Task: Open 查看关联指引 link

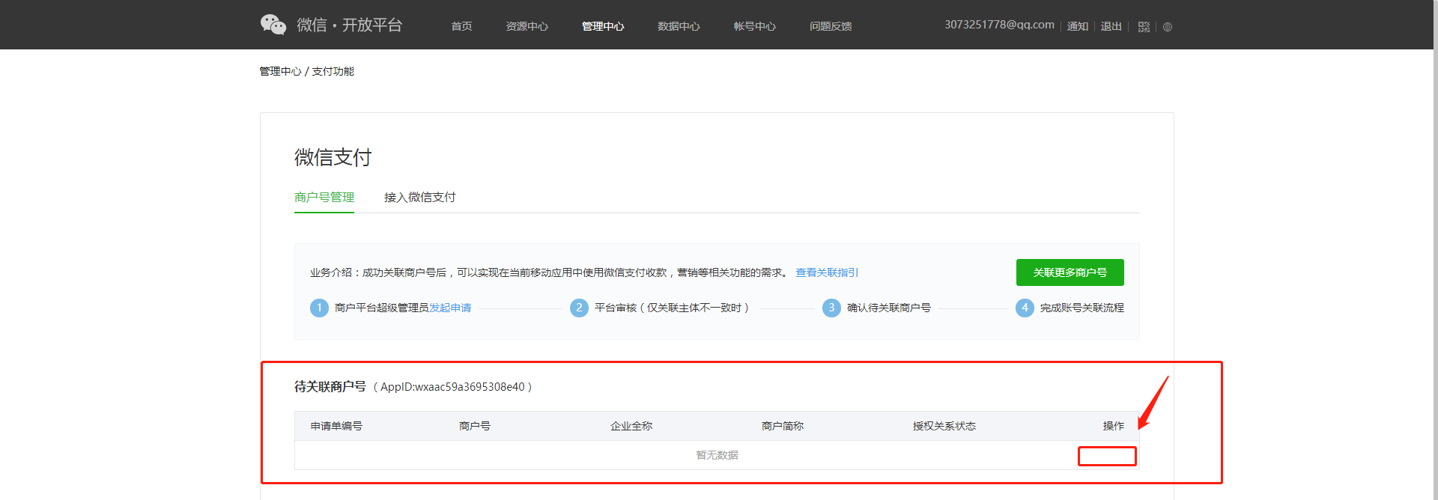Action: 827,272
